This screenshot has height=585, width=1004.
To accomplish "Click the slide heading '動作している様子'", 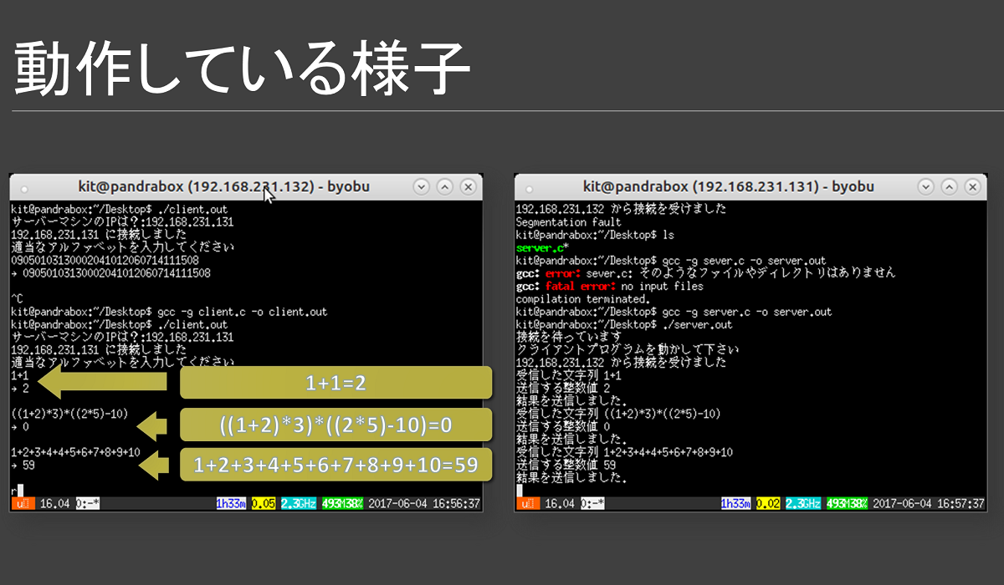I will (x=243, y=69).
